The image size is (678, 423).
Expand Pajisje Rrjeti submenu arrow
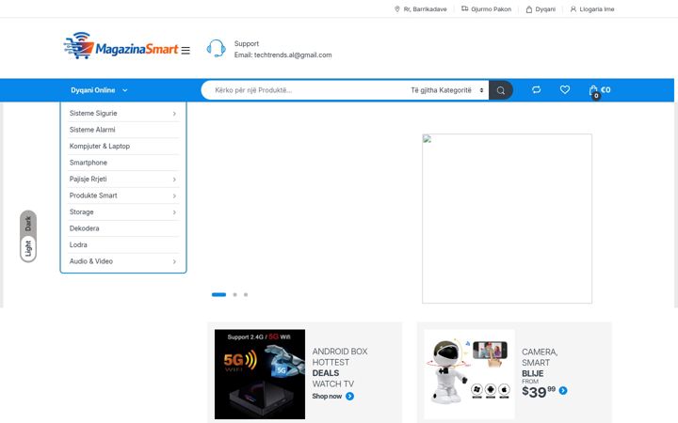pyautogui.click(x=174, y=180)
